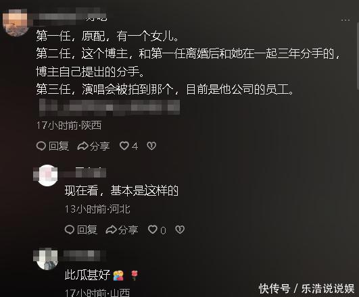Click 分享 text on the 陕西 comment
Image resolution: width=359 pixels, height=297 pixels.
click(x=100, y=146)
